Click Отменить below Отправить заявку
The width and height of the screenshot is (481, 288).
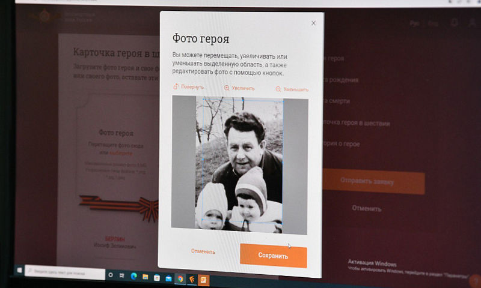367,208
